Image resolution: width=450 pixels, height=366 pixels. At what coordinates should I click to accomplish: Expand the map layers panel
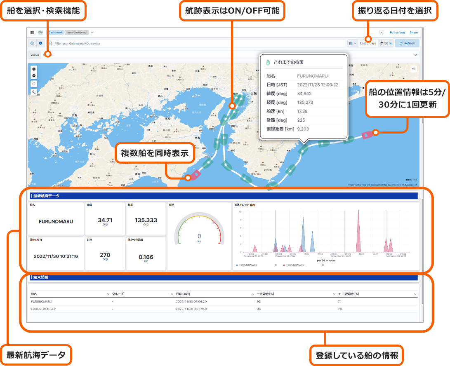pyautogui.click(x=414, y=69)
